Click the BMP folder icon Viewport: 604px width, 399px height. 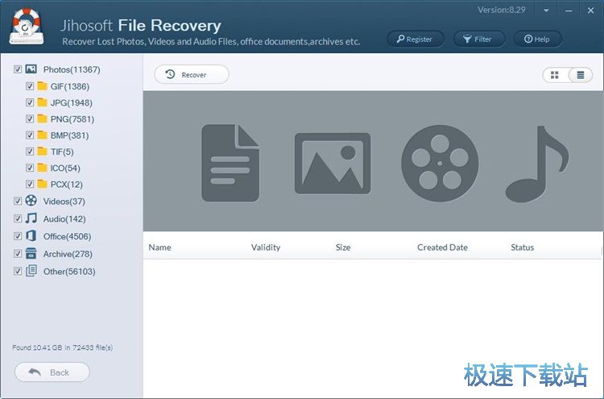43,135
